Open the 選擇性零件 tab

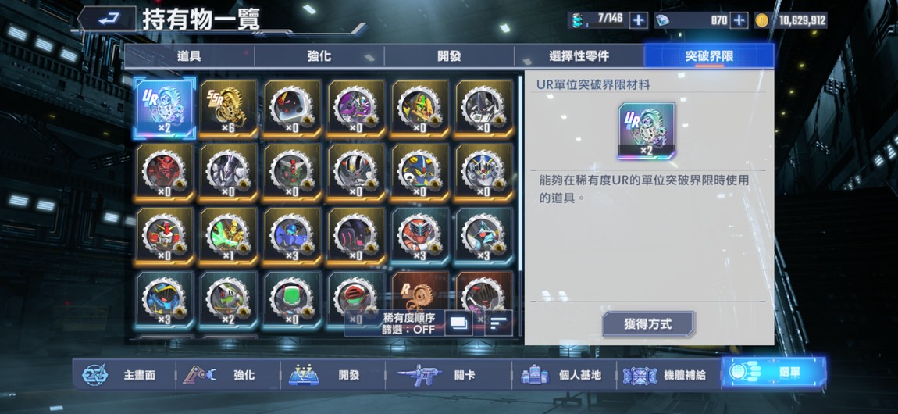(579, 56)
